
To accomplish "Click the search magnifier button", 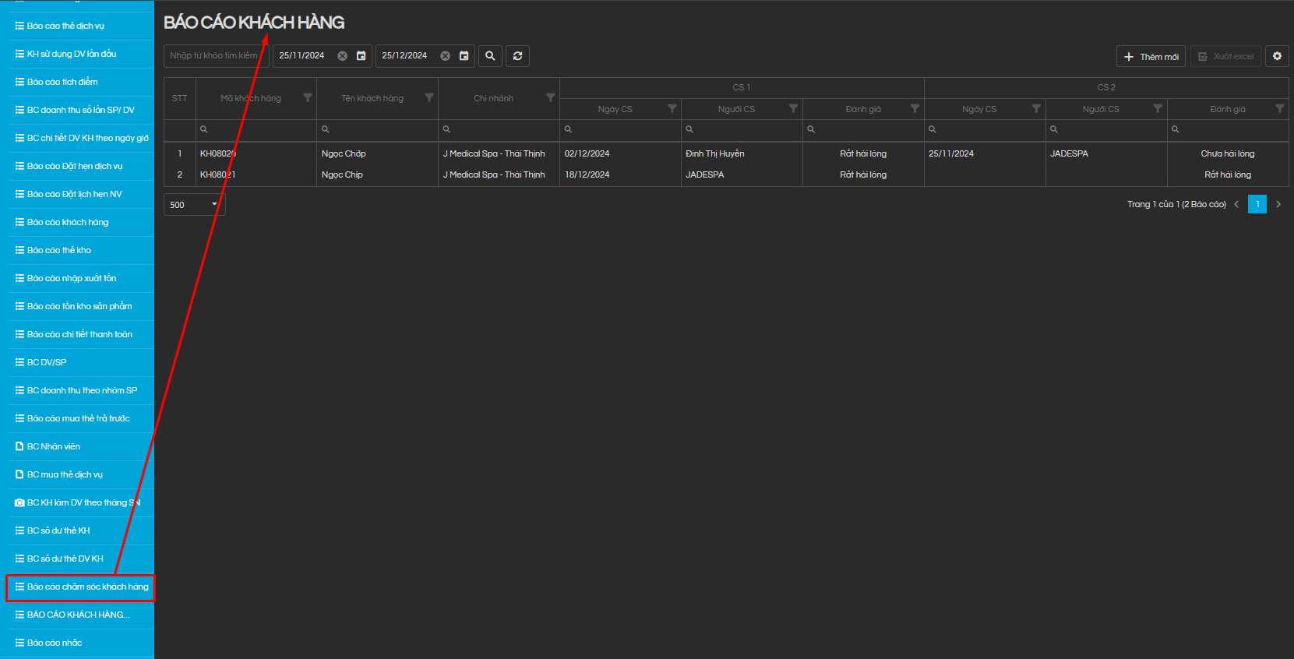I will point(490,56).
